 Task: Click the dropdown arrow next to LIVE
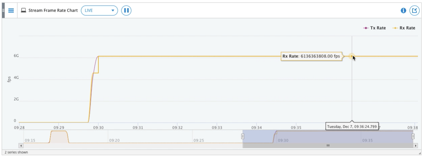[113, 10]
